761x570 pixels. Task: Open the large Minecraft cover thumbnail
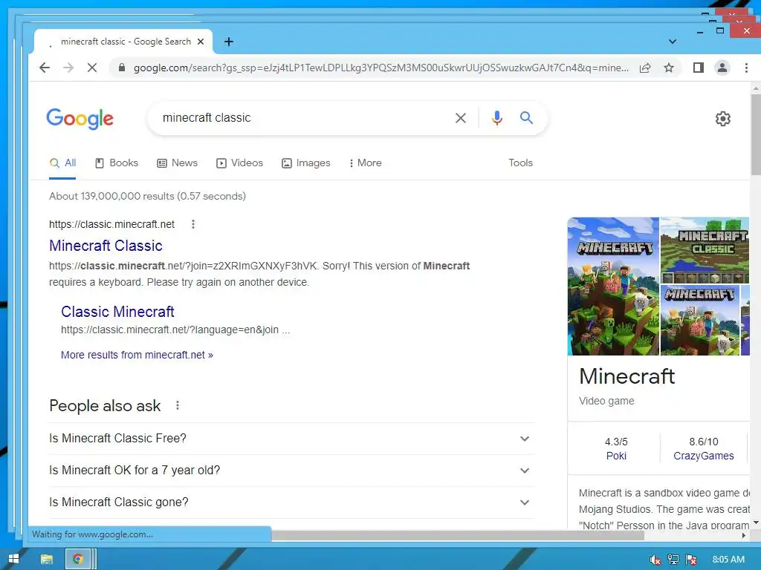(x=613, y=286)
